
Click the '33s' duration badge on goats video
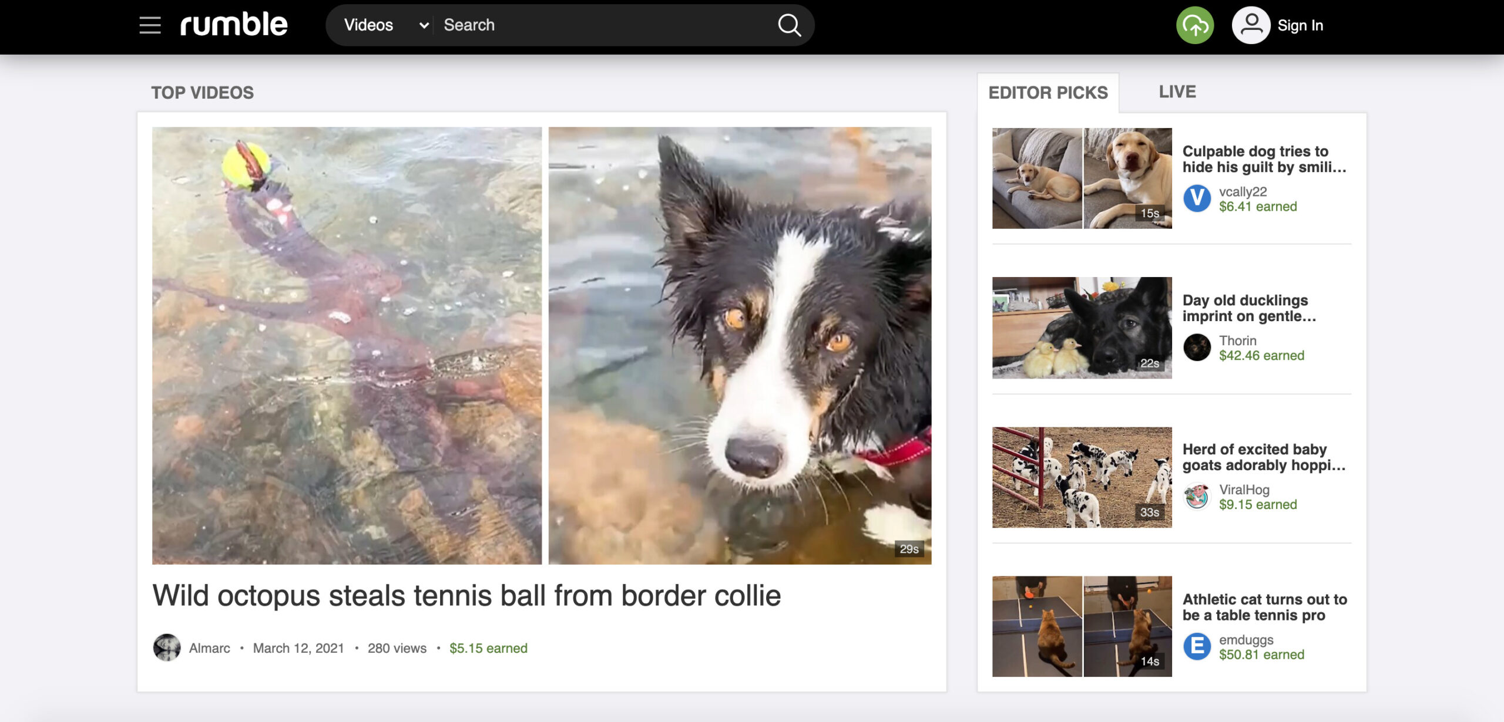[x=1150, y=512]
